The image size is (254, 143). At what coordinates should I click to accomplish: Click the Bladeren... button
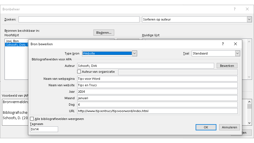coord(104,33)
